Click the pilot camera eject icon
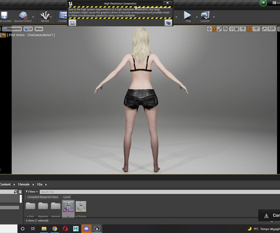 (x=3, y=35)
